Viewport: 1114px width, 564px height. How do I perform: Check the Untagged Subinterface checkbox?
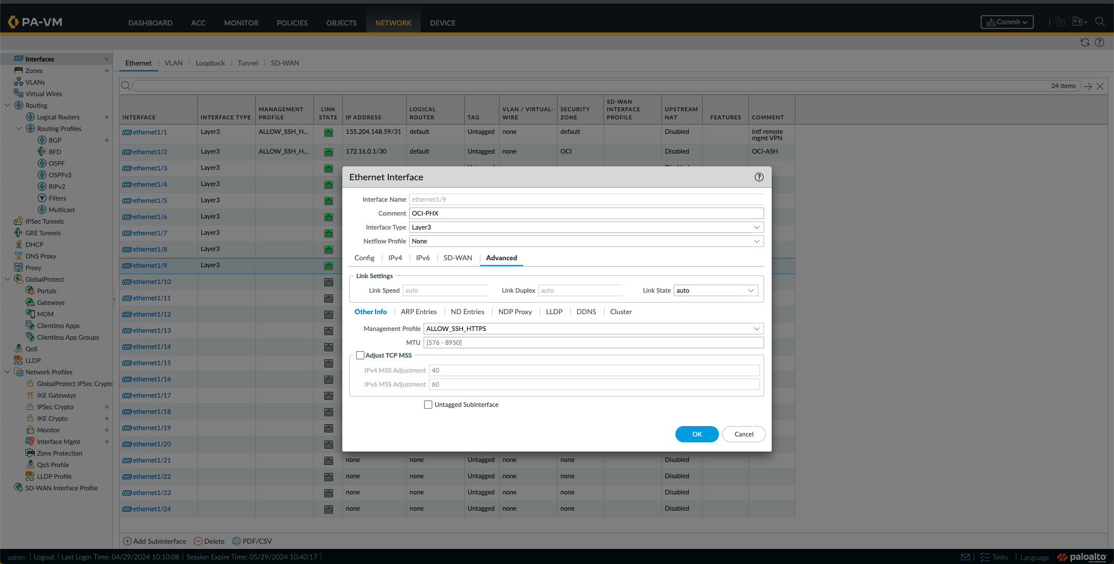(428, 404)
